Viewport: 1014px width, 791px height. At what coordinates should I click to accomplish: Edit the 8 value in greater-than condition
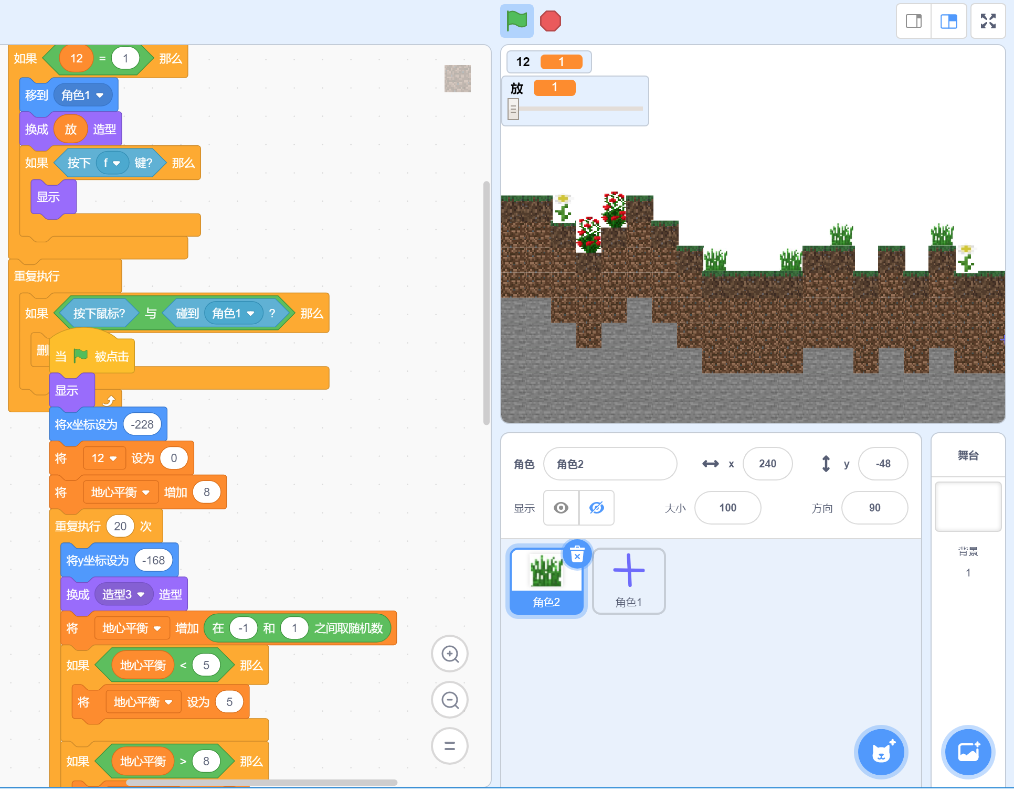click(206, 762)
